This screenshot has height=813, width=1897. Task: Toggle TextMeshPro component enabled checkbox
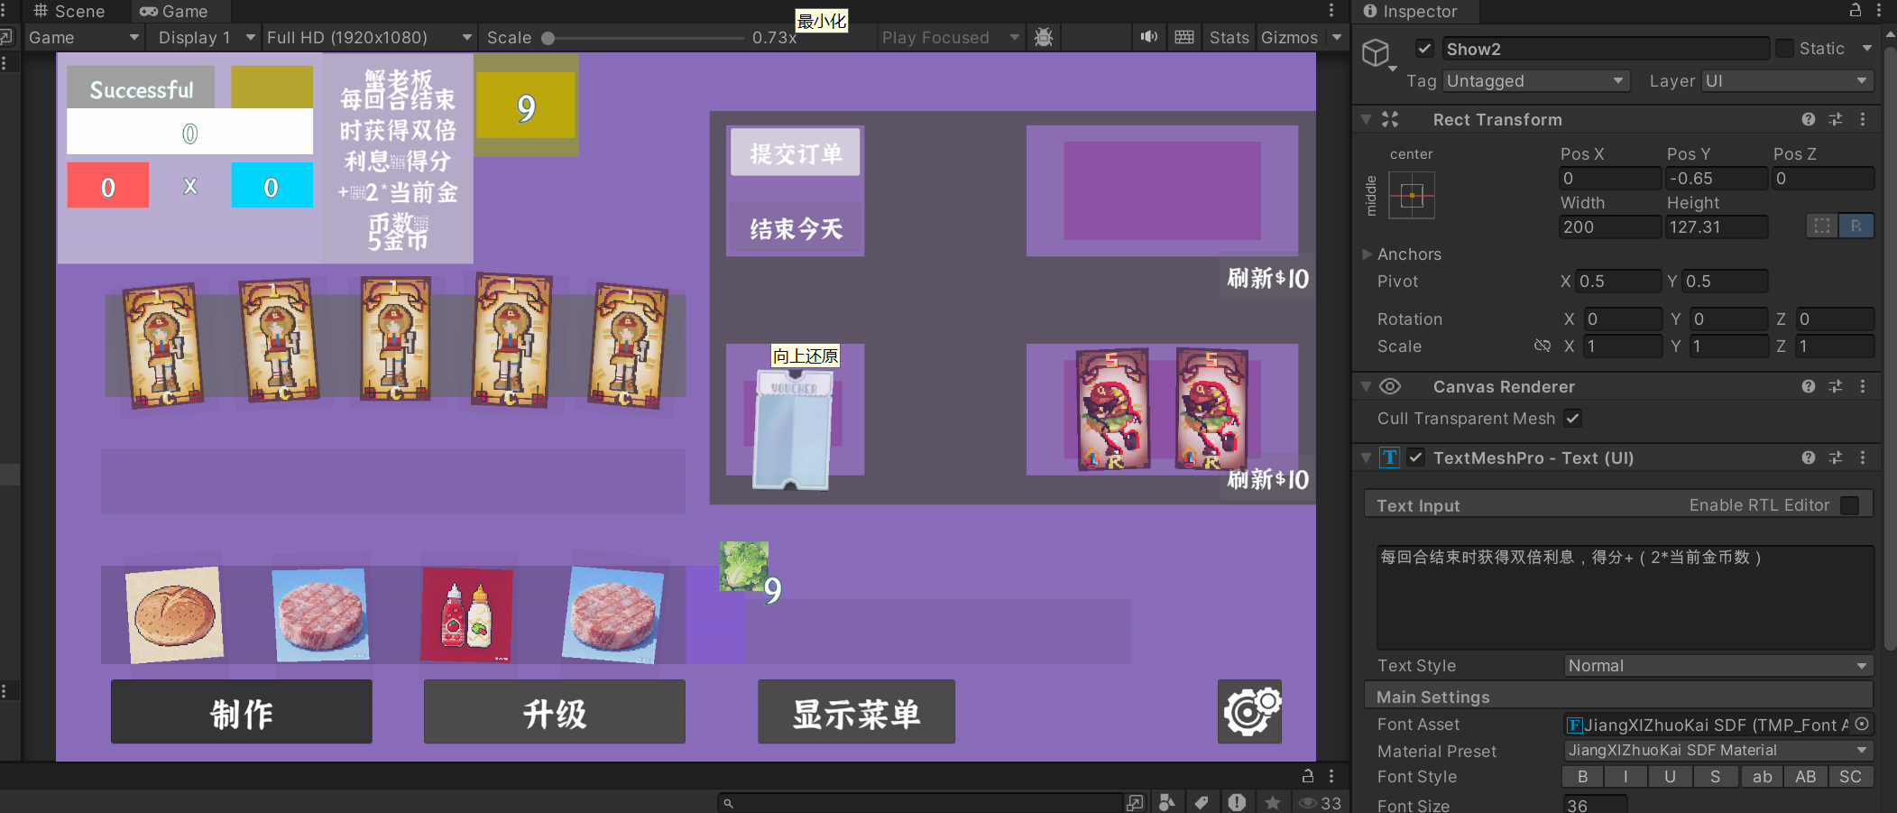[1416, 457]
